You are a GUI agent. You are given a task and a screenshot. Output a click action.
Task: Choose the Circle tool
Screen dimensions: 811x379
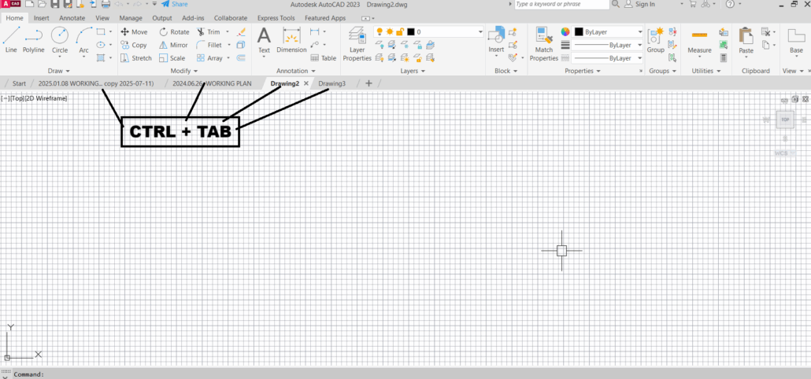(60, 39)
